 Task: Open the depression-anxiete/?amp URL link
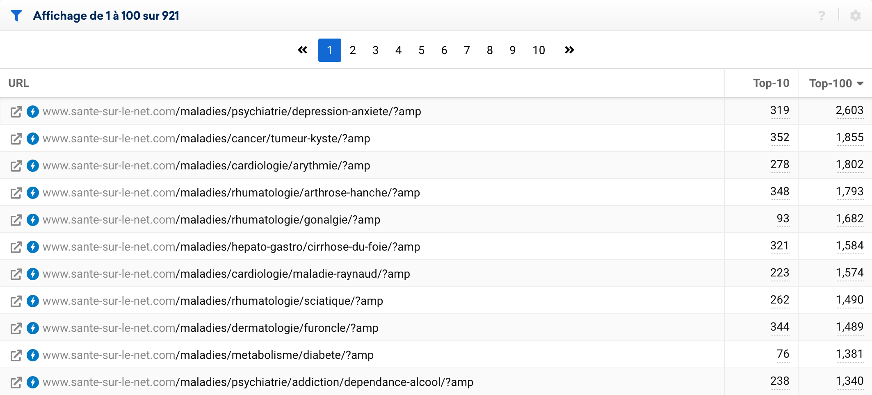point(232,112)
